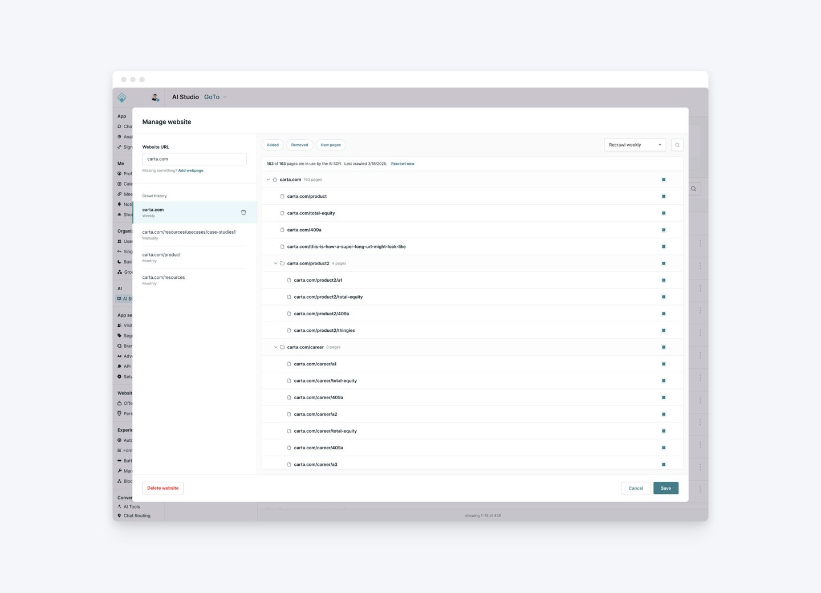The image size is (821, 593).
Task: Click the API icon in the background sidebar
Action: pyautogui.click(x=120, y=367)
